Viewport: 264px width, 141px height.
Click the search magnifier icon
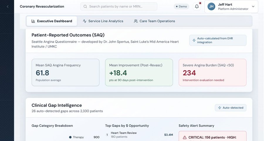tap(85, 6)
